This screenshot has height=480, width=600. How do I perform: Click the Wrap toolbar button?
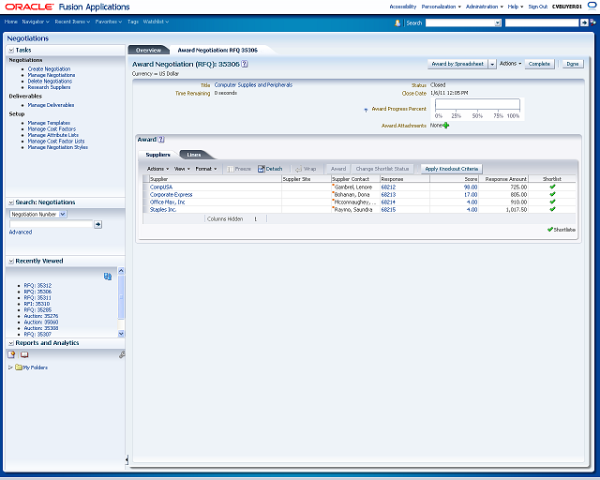click(306, 169)
